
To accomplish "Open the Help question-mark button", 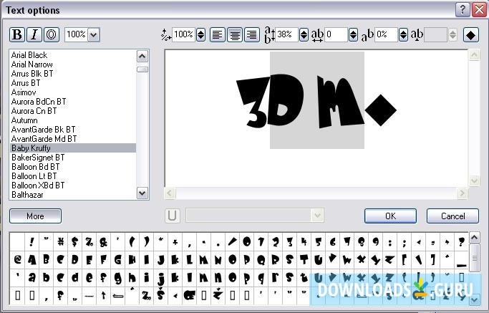I will click(463, 10).
